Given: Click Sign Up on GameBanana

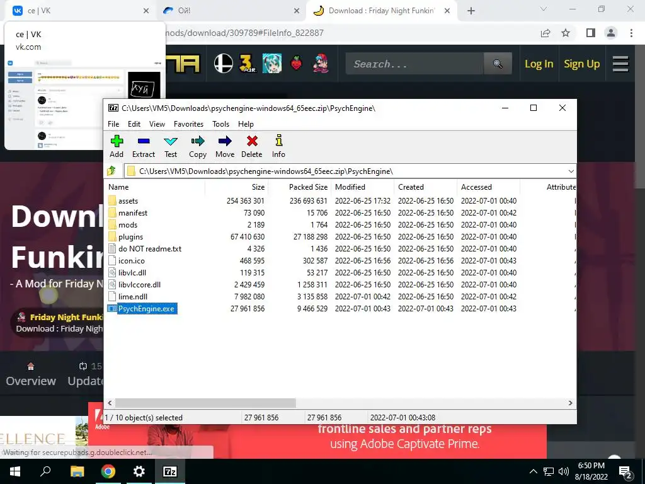Looking at the screenshot, I should (581, 64).
